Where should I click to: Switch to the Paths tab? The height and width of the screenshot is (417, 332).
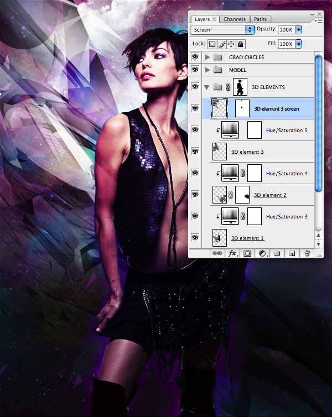click(x=260, y=19)
